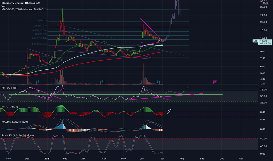Click the Oct label on time axis
Viewport: 273px width, 161px height.
pyautogui.click(x=221, y=159)
